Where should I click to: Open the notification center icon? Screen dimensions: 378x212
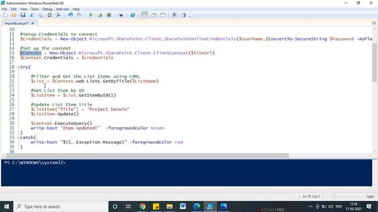[369, 207]
